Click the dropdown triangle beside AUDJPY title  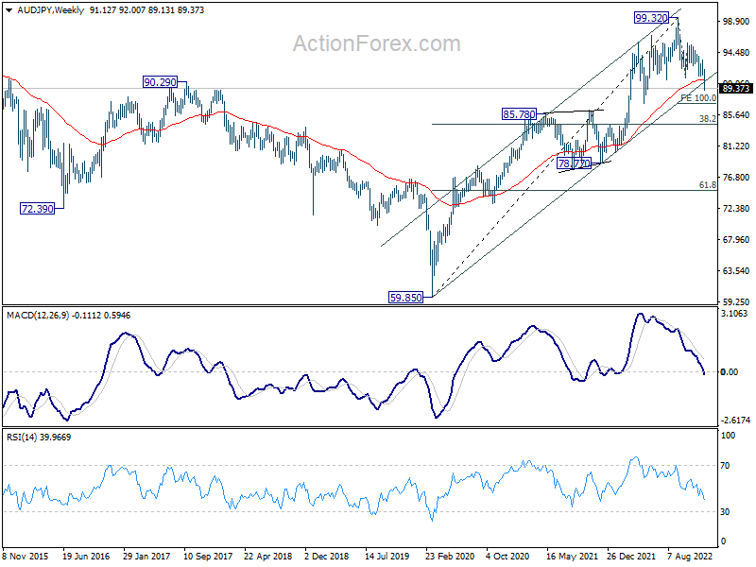[9, 10]
